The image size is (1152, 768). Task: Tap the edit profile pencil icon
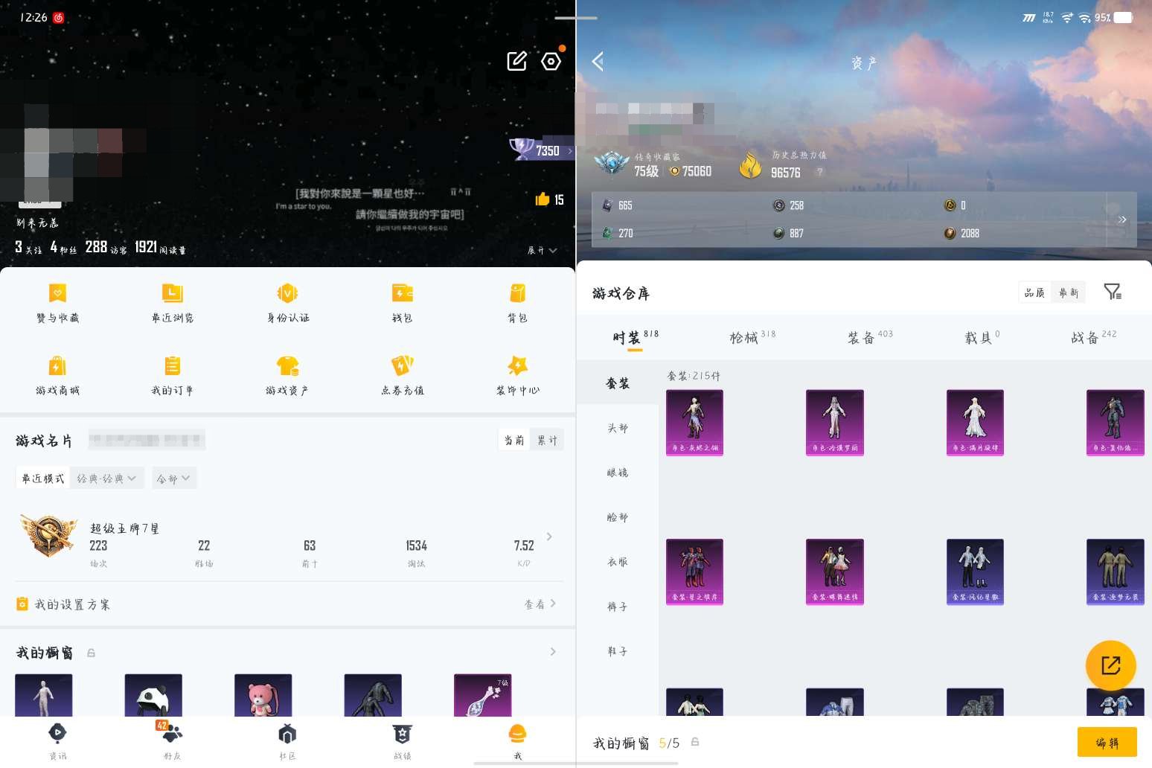pyautogui.click(x=517, y=61)
